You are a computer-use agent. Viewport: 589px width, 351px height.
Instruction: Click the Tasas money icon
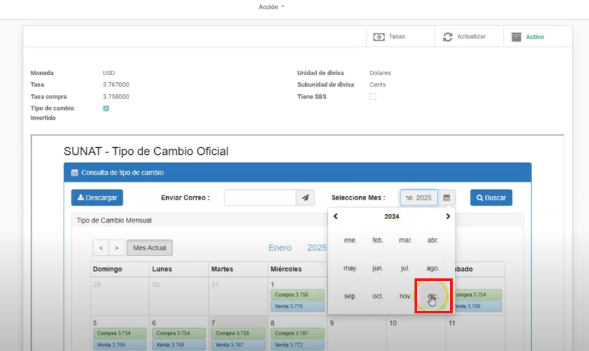[379, 37]
